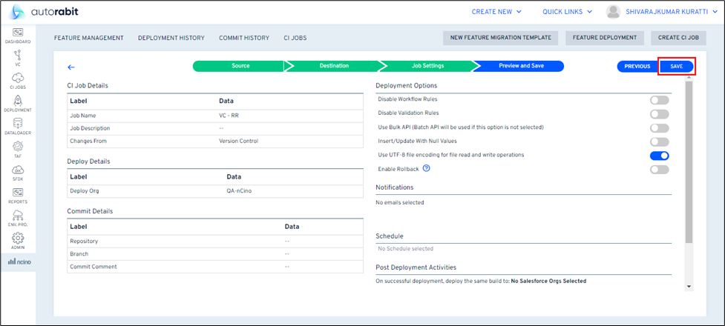This screenshot has height=326, width=725.
Task: Open the SFDX cloud icon
Action: pyautogui.click(x=18, y=172)
